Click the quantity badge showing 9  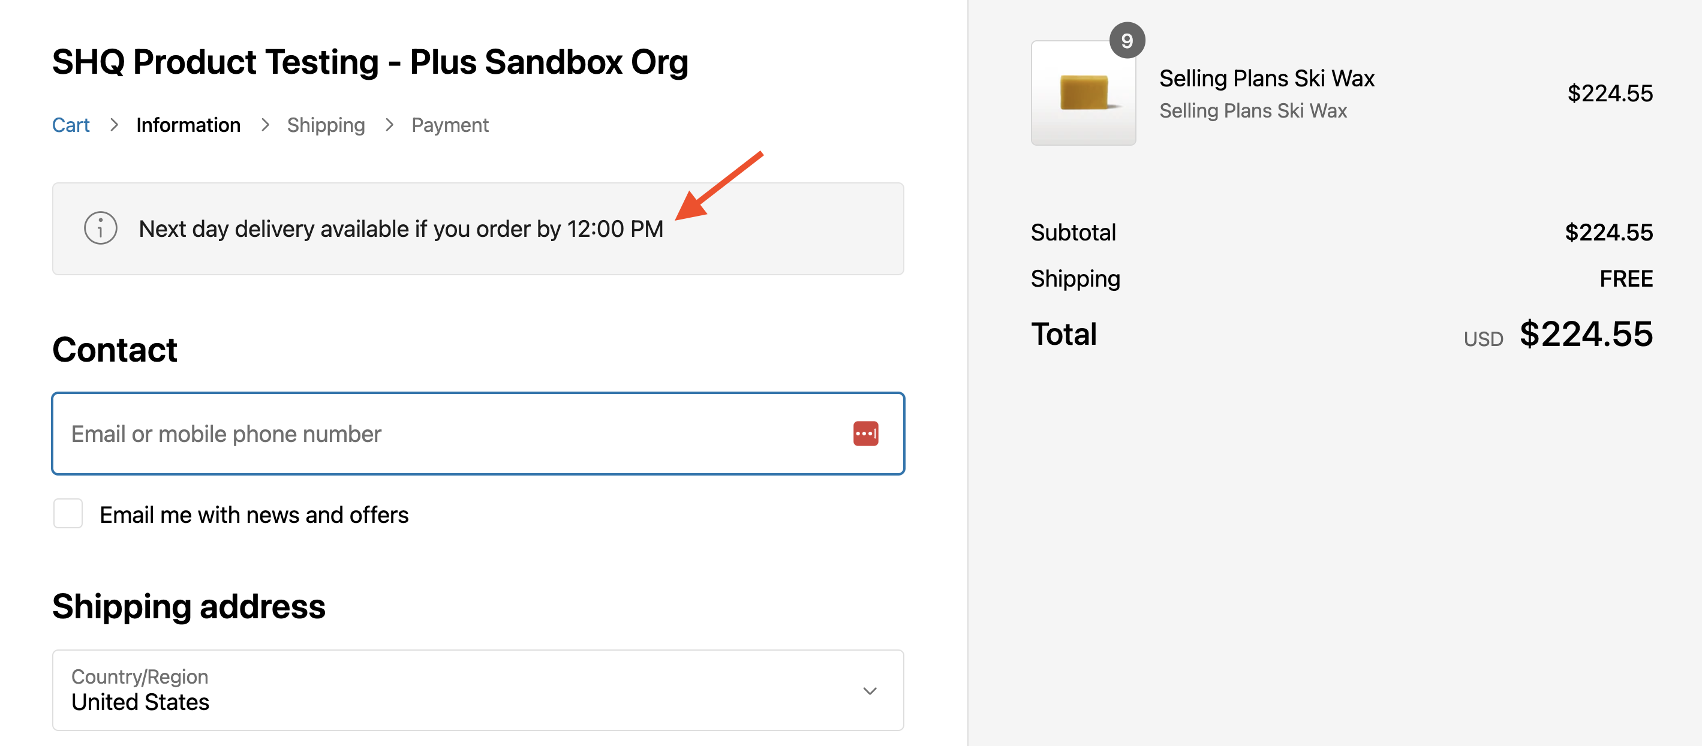[x=1126, y=41]
